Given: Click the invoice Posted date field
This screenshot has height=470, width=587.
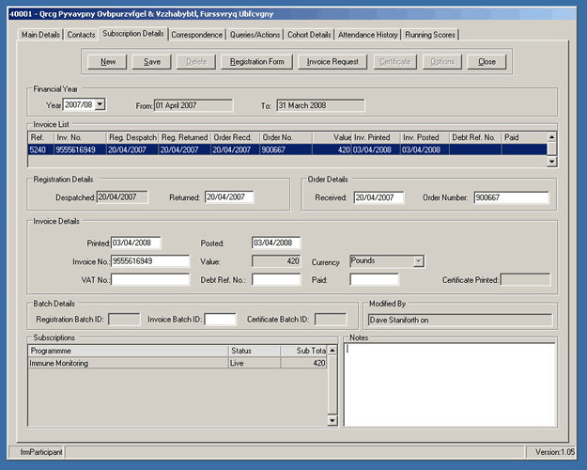Looking at the screenshot, I should 276,243.
